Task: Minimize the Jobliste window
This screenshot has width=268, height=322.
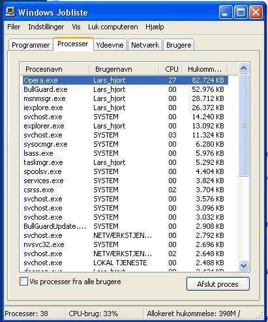Action: coord(226,12)
